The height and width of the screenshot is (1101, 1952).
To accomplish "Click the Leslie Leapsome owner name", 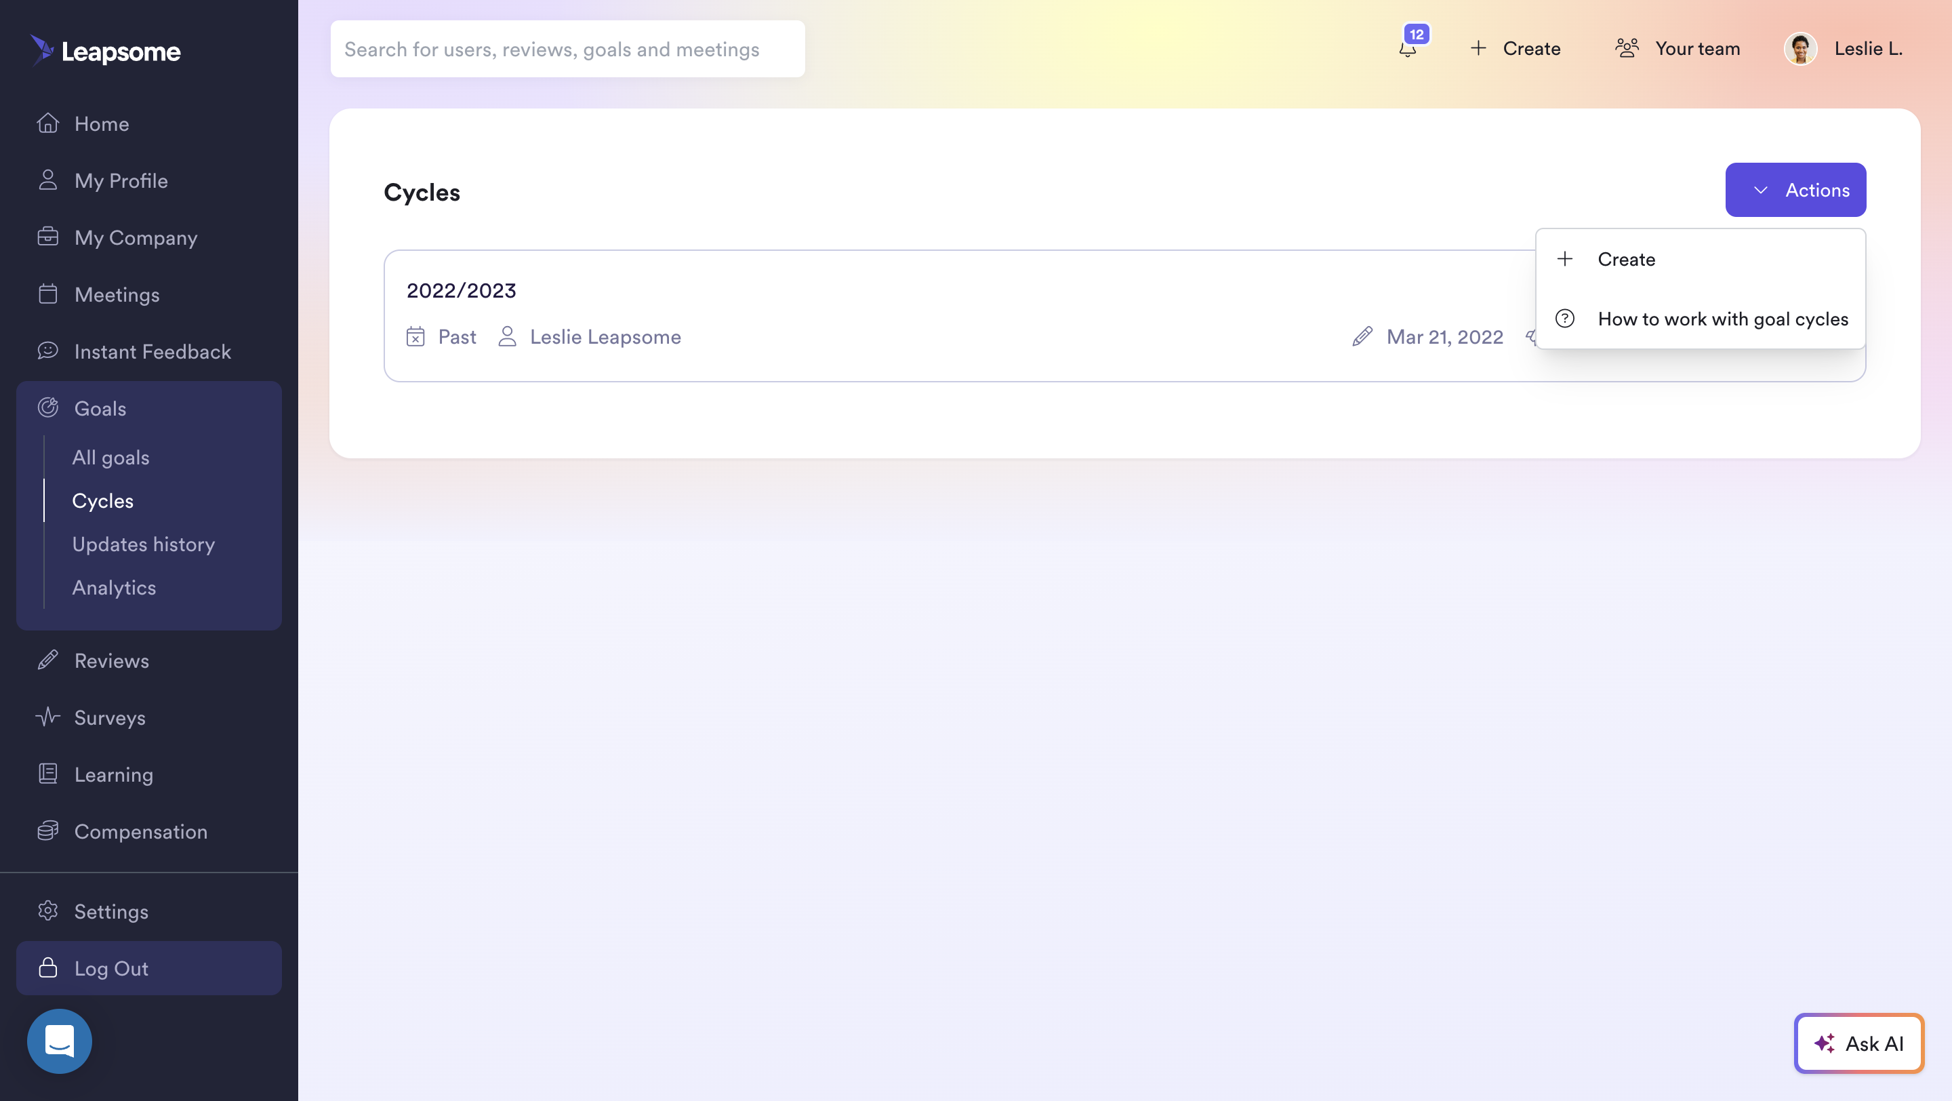I will coord(605,336).
